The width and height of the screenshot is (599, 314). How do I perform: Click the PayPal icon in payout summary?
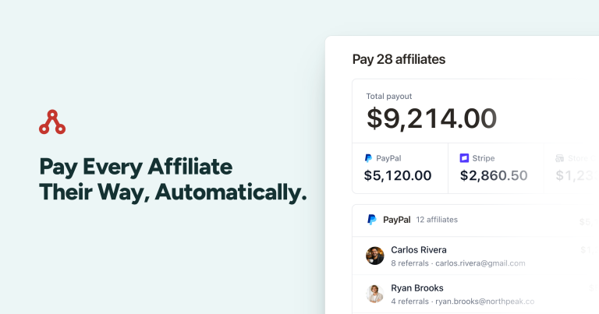click(368, 158)
